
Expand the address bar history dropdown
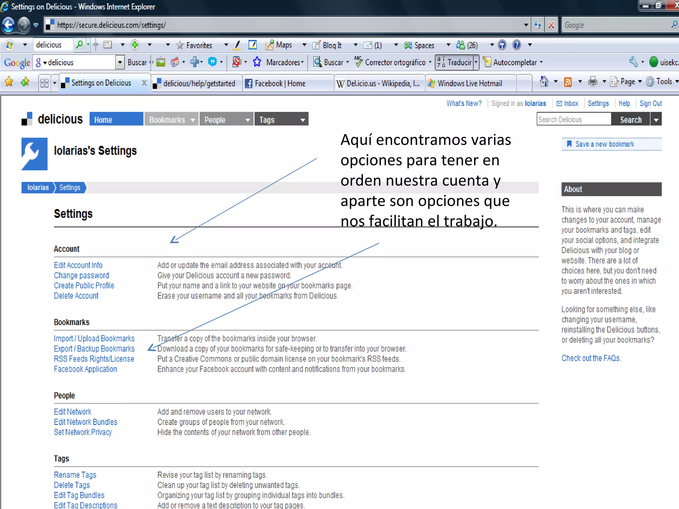tap(526, 25)
